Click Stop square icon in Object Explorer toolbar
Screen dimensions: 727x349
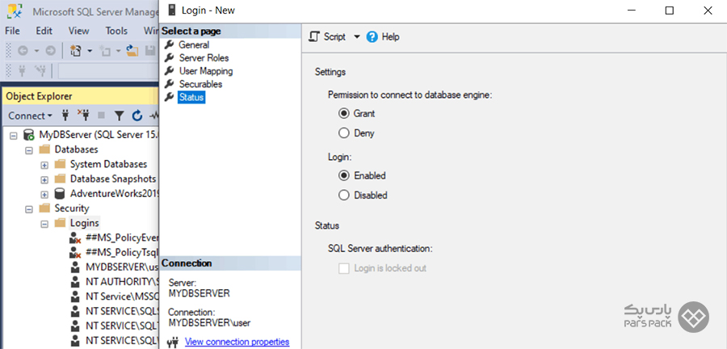pos(101,116)
